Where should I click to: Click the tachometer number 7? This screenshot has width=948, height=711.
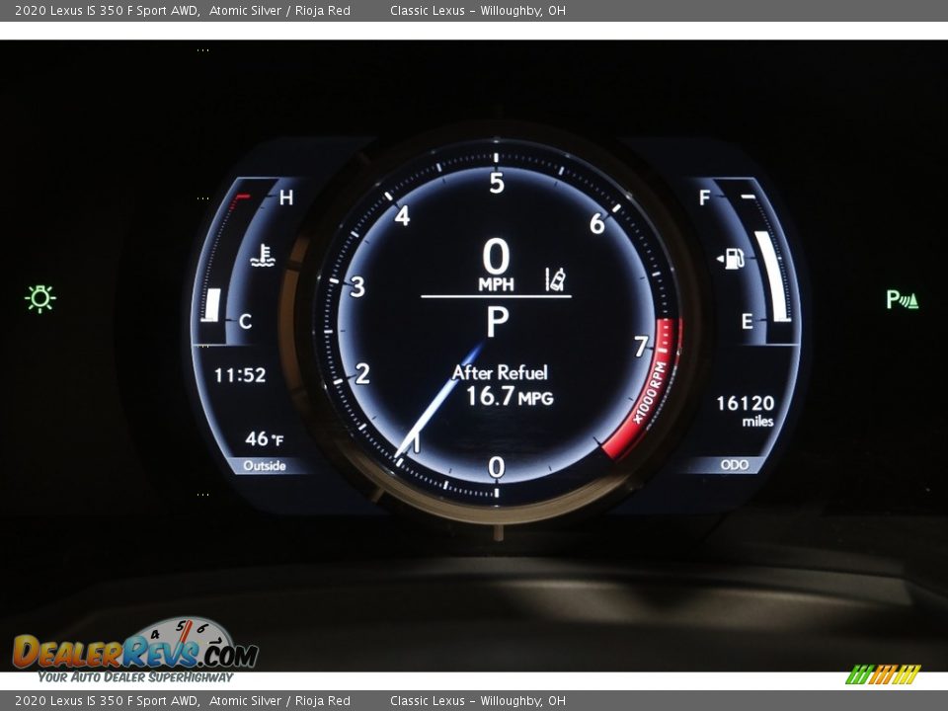tap(640, 347)
